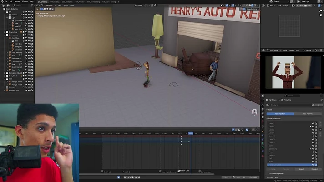Click the timeline horizontal scrollbar
The width and height of the screenshot is (324, 182).
coord(147,174)
